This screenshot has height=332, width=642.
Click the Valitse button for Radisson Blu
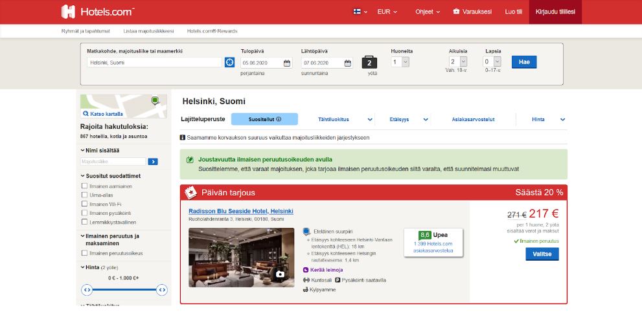(542, 254)
